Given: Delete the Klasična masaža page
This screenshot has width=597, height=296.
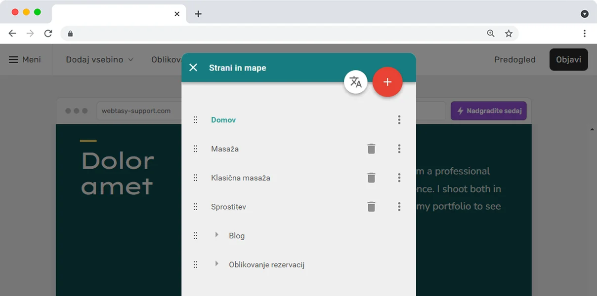Looking at the screenshot, I should coord(371,178).
